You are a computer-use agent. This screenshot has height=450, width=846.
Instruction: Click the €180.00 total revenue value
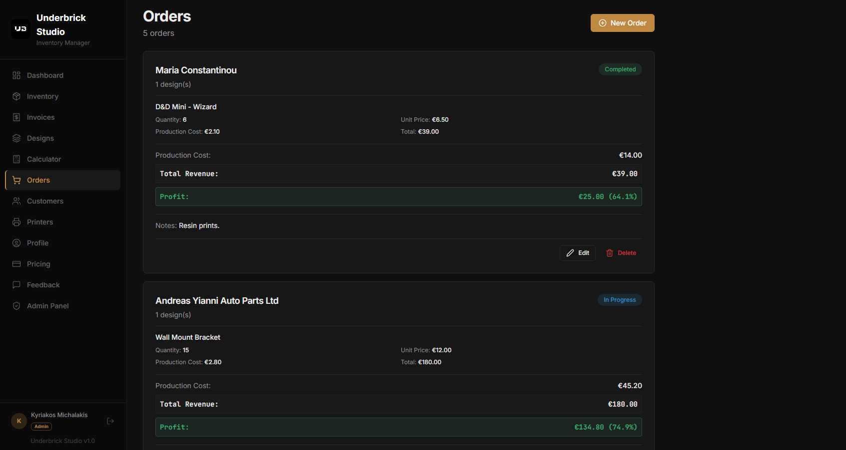click(623, 404)
